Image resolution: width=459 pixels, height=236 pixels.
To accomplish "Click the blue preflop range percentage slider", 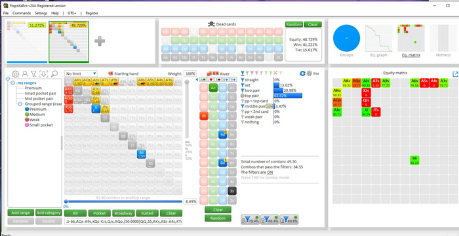I will click(x=123, y=201).
